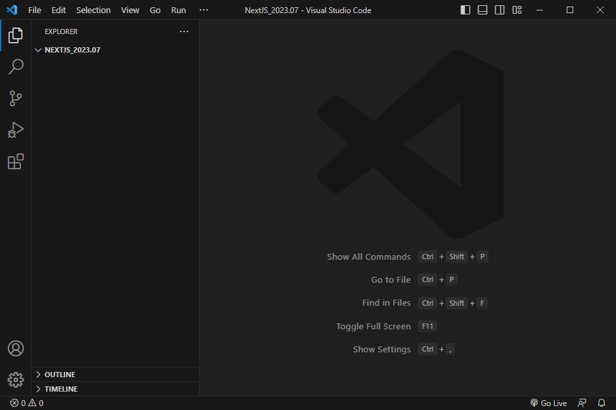
Task: Open the Search view icon
Action: pos(15,67)
